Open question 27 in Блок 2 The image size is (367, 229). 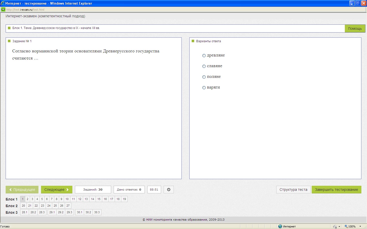[68, 206]
